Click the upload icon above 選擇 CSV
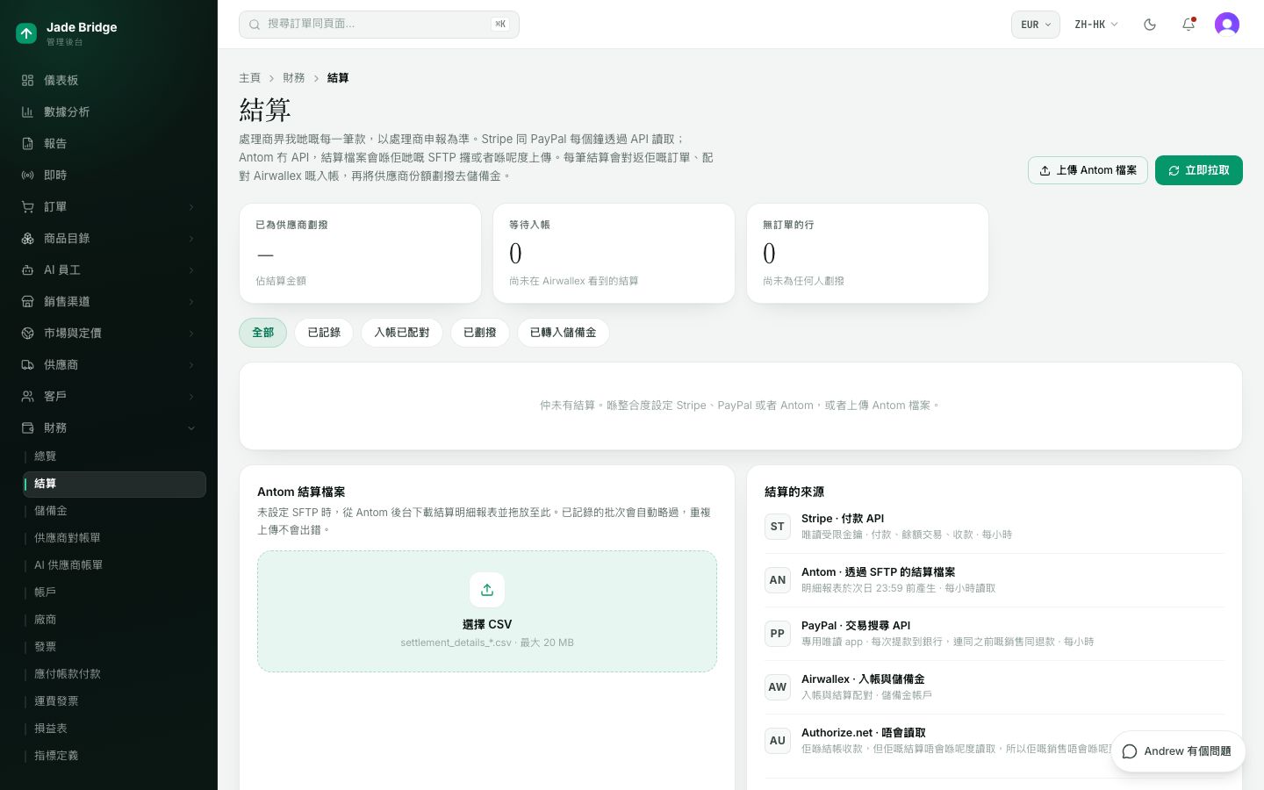This screenshot has height=790, width=1264. tap(487, 590)
